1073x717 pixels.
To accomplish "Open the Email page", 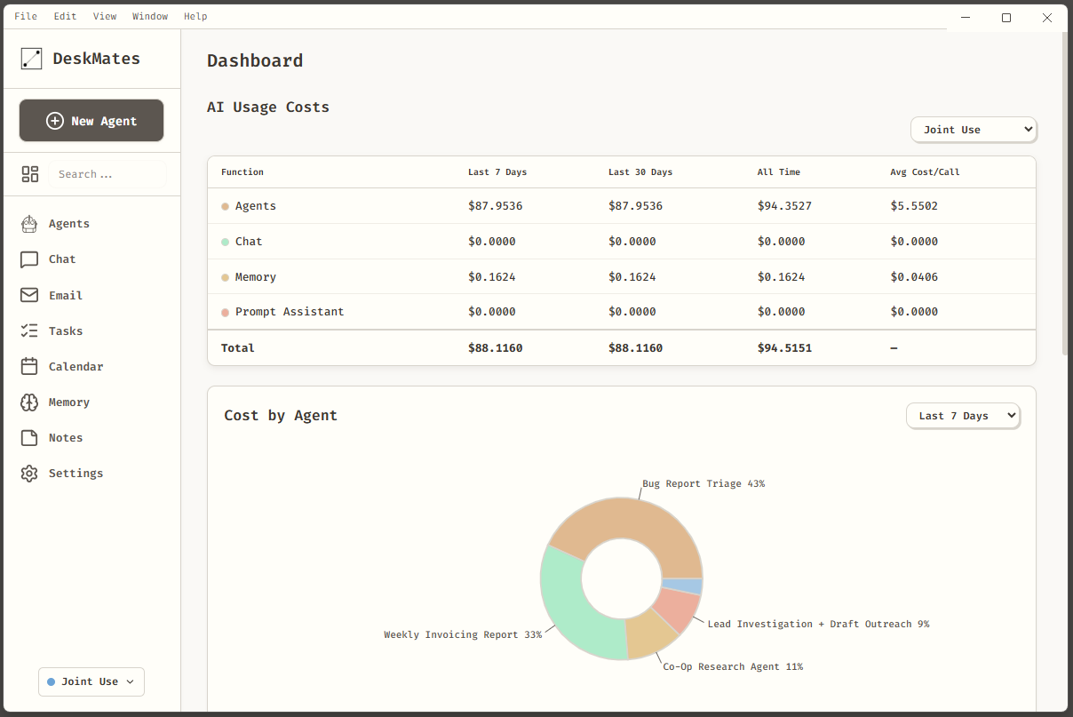I will 66,295.
